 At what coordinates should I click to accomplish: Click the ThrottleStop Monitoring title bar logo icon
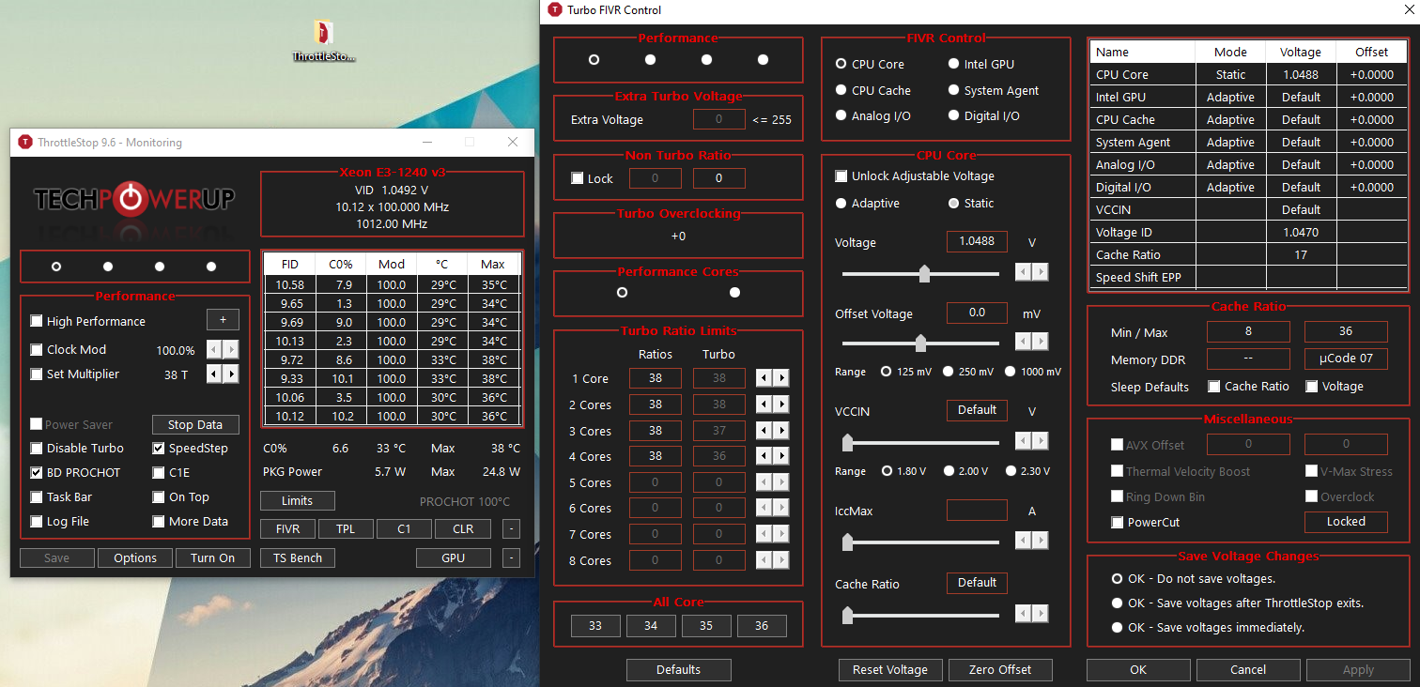point(25,143)
